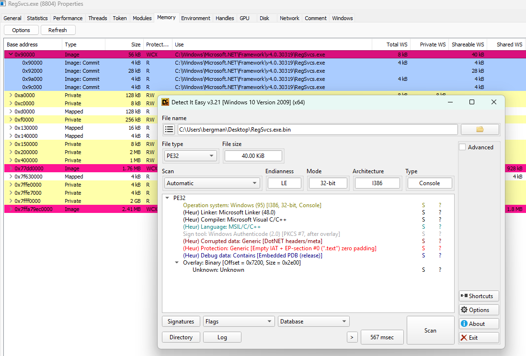Sort by Size column header
The image size is (526, 356).
pyautogui.click(x=124, y=44)
